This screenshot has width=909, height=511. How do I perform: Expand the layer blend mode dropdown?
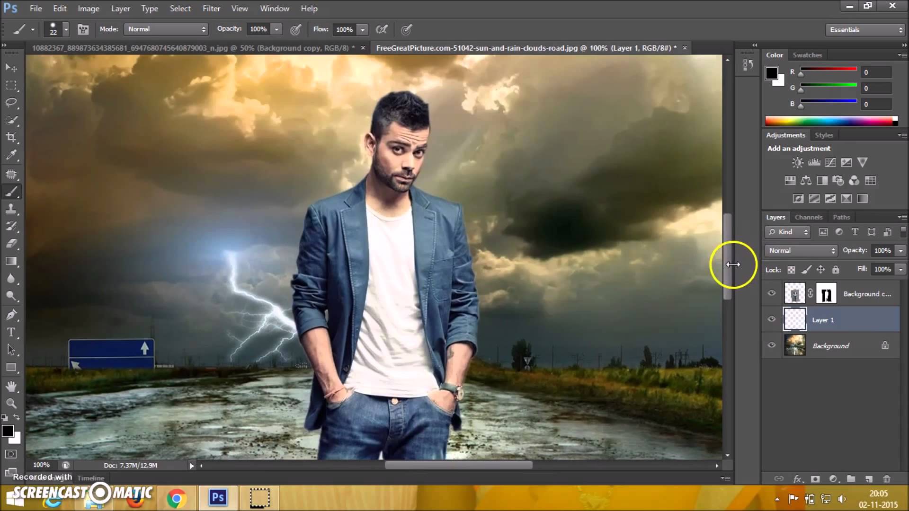pyautogui.click(x=801, y=250)
